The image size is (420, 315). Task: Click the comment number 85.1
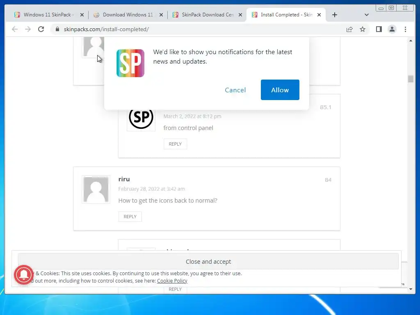[325, 107]
